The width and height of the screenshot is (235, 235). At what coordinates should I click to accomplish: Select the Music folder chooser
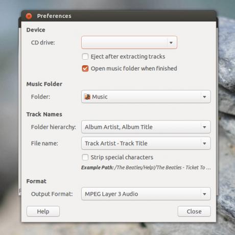pos(146,97)
